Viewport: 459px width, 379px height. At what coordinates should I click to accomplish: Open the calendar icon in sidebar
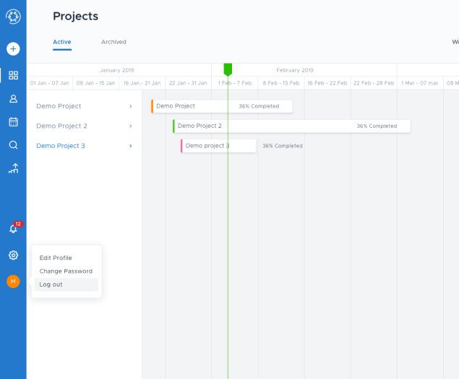(13, 122)
